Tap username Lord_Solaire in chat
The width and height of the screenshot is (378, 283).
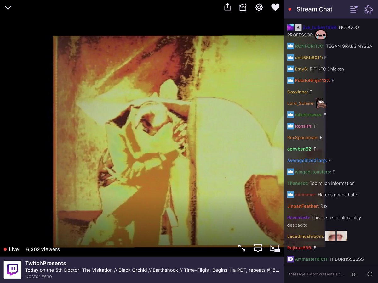pyautogui.click(x=301, y=103)
